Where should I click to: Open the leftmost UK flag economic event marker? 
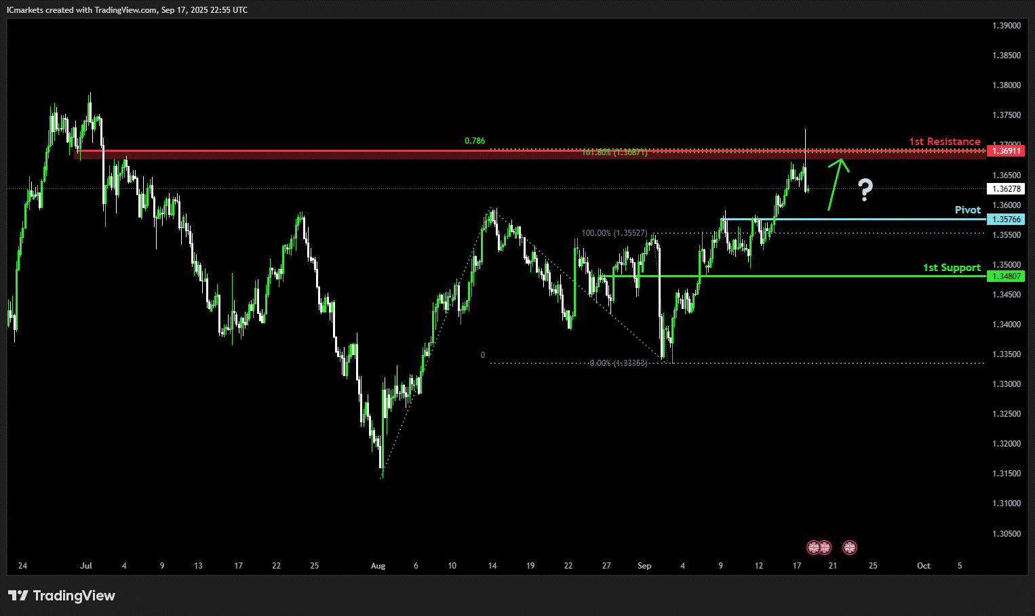coord(813,548)
